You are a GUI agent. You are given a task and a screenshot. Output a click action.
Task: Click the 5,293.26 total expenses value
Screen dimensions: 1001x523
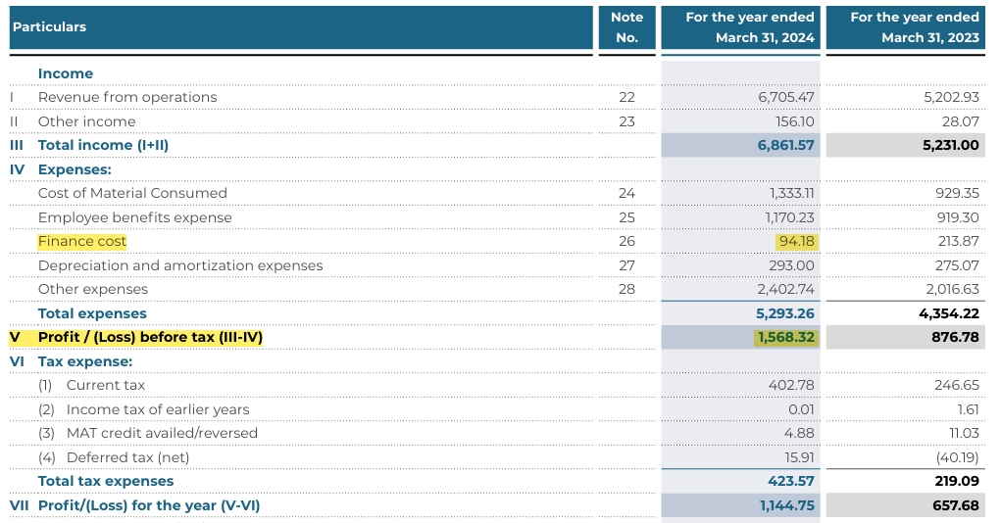click(x=785, y=313)
